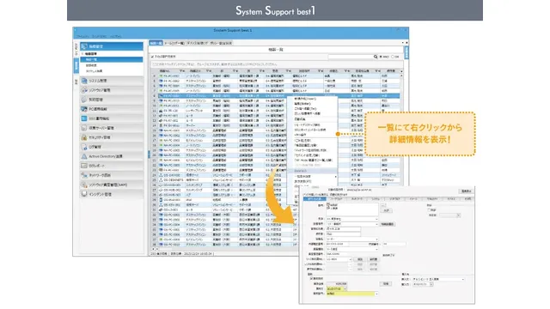This screenshot has width=550, height=309.
Task: Click the horizontal scrollbar below the device table
Action: [x=224, y=249]
